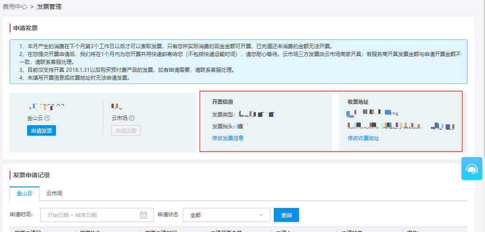Screen dimensions: 485x232
Task: Open the calendar icon in date range field
Action: pos(143,215)
